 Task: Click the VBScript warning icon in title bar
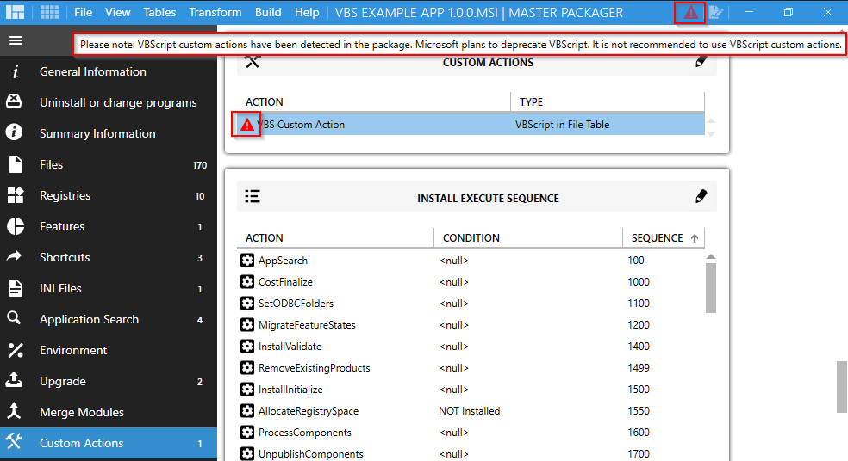pyautogui.click(x=690, y=12)
